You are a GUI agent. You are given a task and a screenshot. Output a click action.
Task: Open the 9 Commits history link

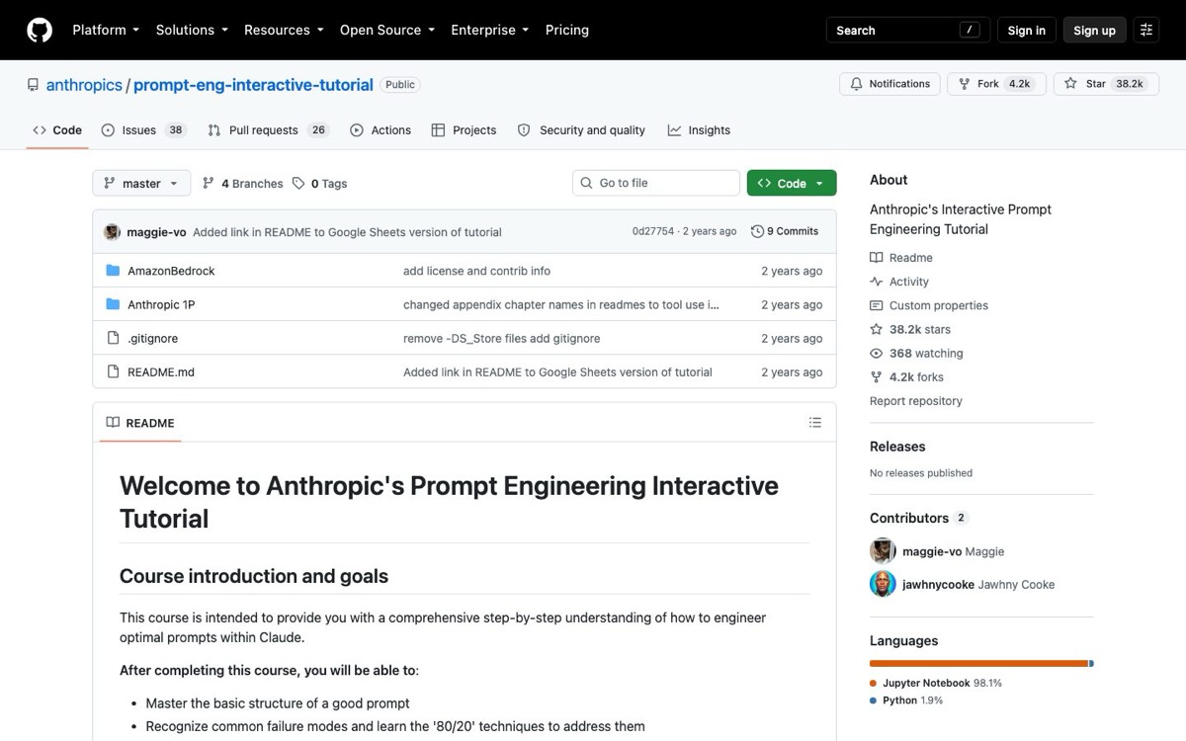click(785, 231)
